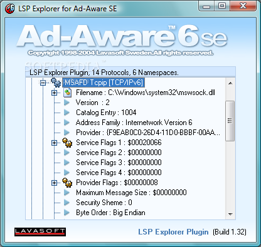Image resolution: width=261 pixels, height=247 pixels.
Task: Click the file icon next to Filename
Action: point(67,93)
